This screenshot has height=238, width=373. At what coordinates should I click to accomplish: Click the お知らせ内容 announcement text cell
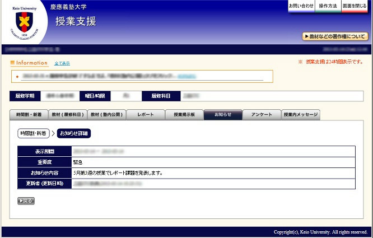coord(213,172)
